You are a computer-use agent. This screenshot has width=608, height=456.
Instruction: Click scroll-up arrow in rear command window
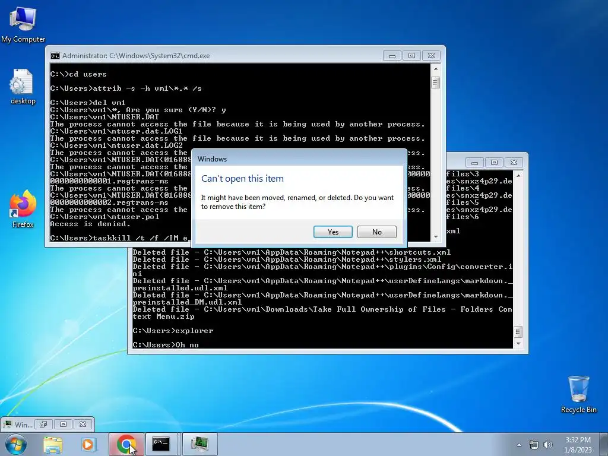coord(518,176)
